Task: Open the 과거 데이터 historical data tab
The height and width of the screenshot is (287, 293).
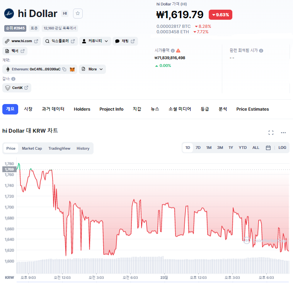Action: tap(53, 109)
